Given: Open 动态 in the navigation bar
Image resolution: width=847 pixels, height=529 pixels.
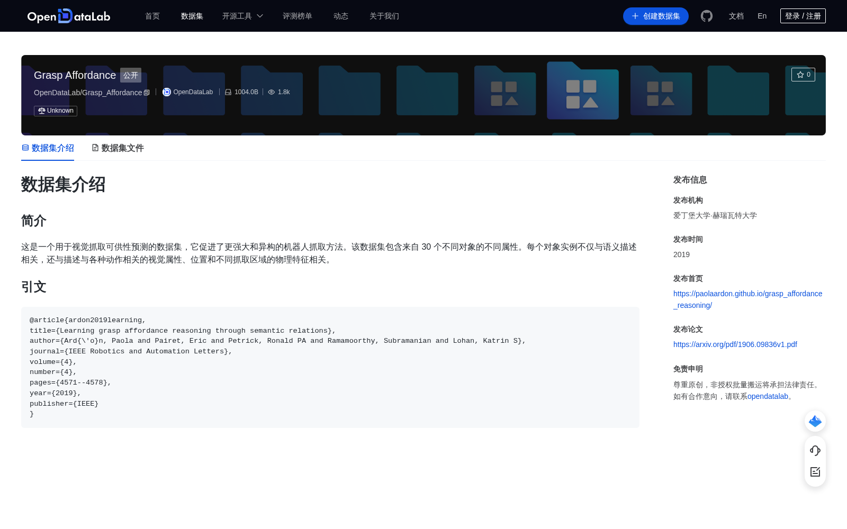Looking at the screenshot, I should tap(341, 16).
